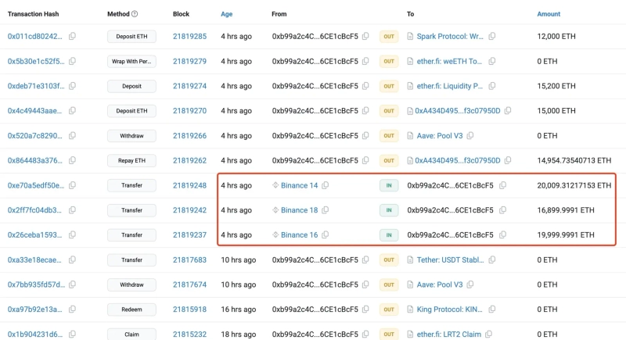This screenshot has height=340, width=626.
Task: Click the Amount column header
Action: [x=549, y=14]
